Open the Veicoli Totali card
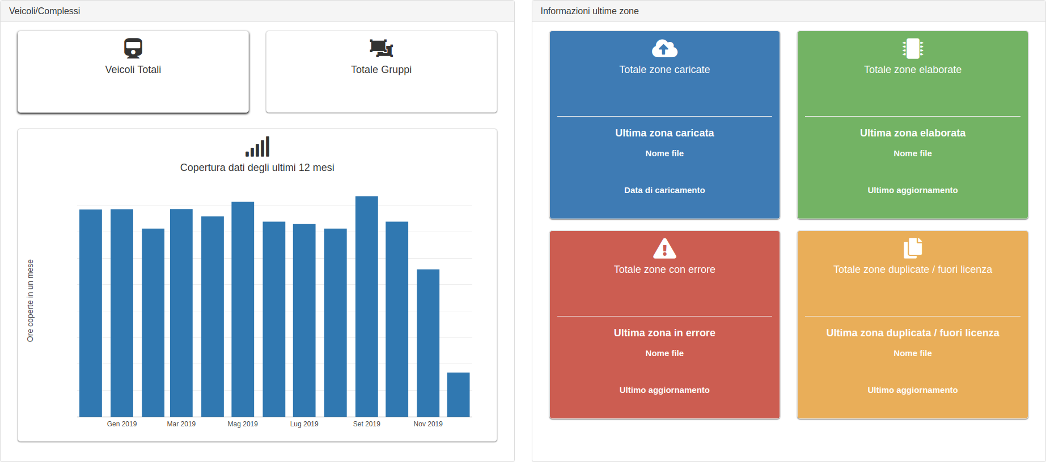1046x462 pixels. click(x=133, y=72)
